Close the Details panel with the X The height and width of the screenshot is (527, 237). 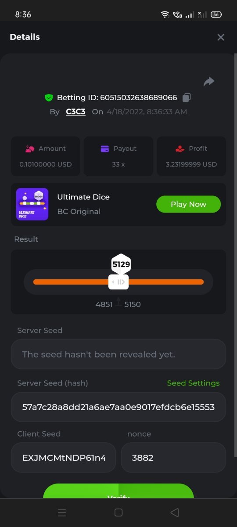(x=221, y=37)
